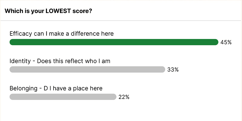Image resolution: width=242 pixels, height=121 pixels.
Task: Select the "Identity - Does this reflect who I am" option
Action: click(60, 61)
